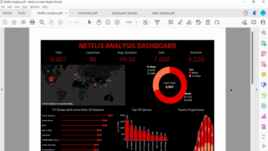The width and height of the screenshot is (268, 151).
Task: Open the Create PDF sidebar tool
Action: (263, 64)
